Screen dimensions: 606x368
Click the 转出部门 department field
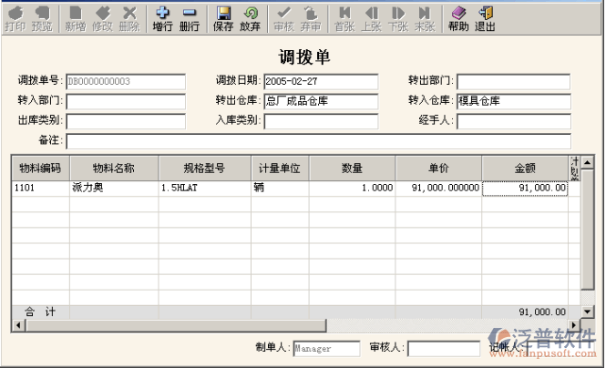(x=513, y=82)
